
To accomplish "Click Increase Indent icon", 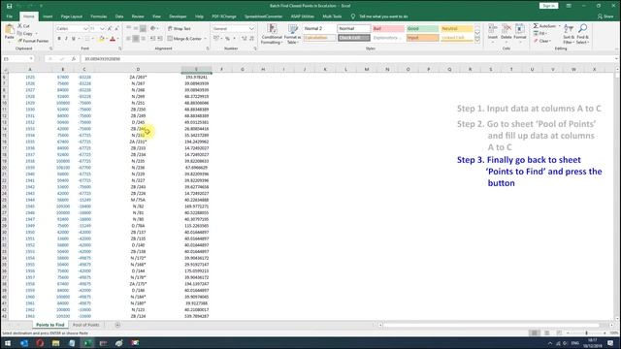I will 160,39.
